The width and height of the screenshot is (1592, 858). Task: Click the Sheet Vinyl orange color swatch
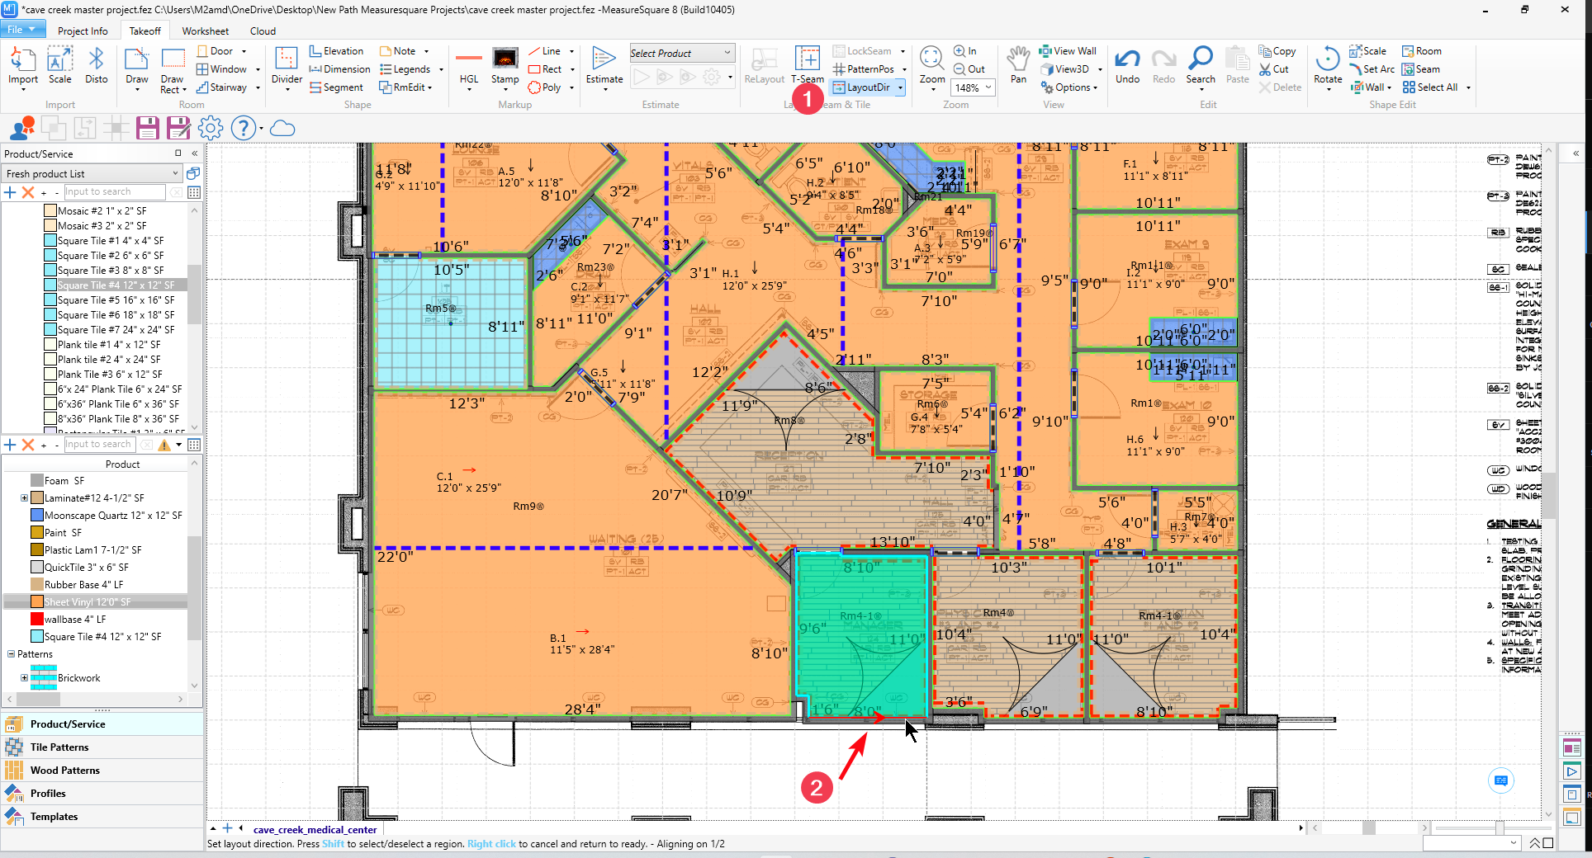pos(37,602)
